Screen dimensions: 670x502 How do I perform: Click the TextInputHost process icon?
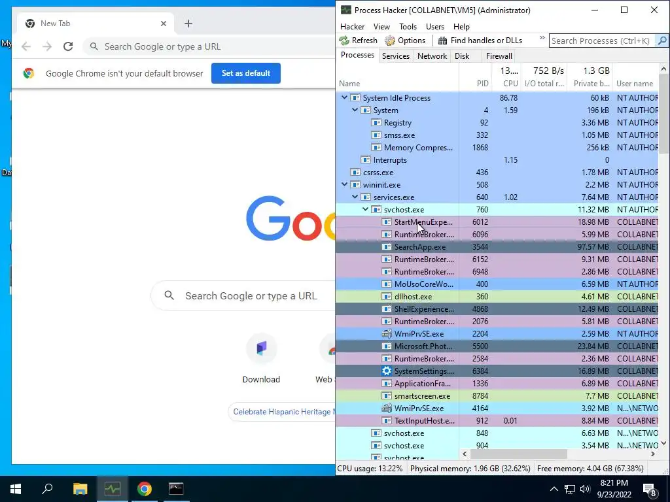click(x=387, y=420)
